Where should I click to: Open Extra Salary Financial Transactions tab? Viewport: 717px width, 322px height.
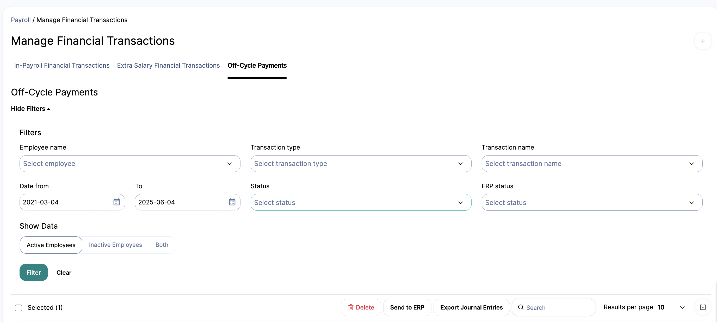coord(168,65)
